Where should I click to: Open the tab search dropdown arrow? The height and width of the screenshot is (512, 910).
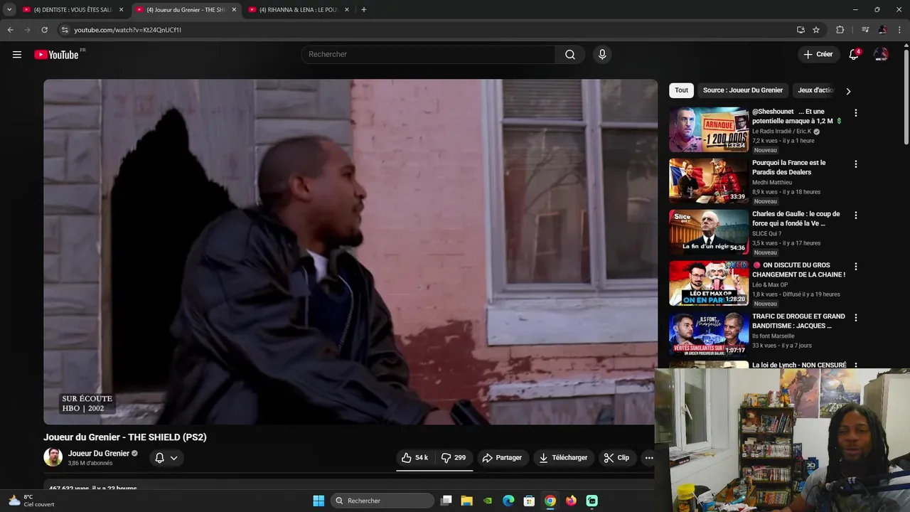click(9, 10)
